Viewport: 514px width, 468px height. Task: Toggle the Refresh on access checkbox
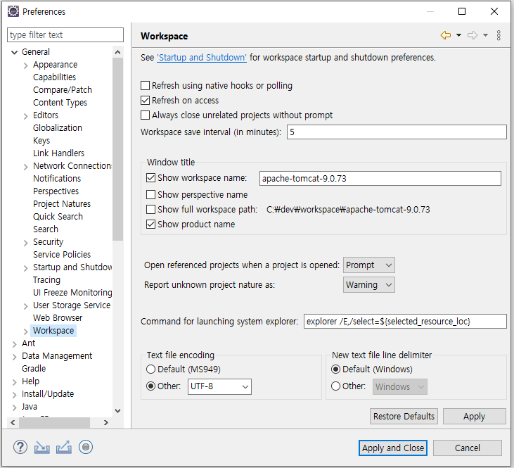(146, 101)
